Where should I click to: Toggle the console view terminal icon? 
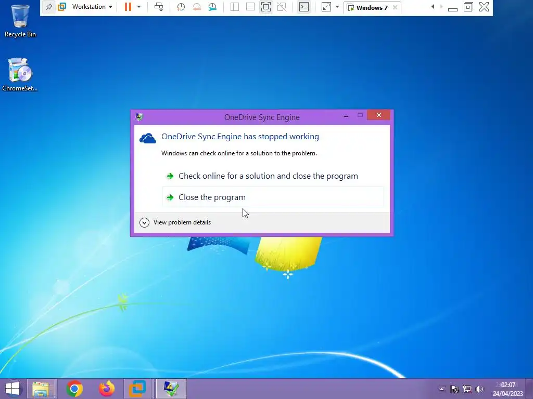[x=304, y=7]
